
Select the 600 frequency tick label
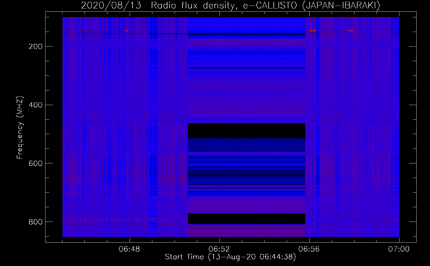[36, 163]
